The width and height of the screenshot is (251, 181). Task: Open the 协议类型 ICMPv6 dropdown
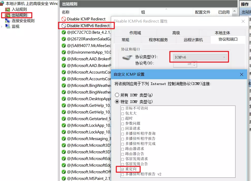coord(200,57)
